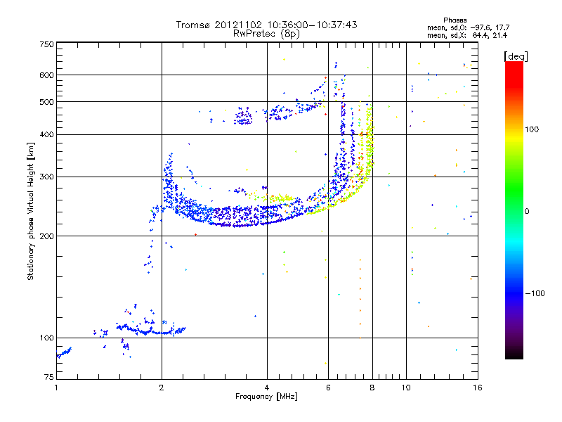
Task: Click the "mean, sd,X: 84.4, 21.4" line
Action: tap(467, 35)
